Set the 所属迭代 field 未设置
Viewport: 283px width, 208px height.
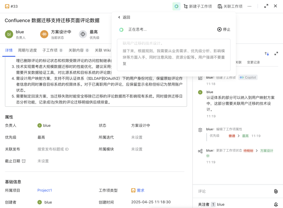[137, 137]
